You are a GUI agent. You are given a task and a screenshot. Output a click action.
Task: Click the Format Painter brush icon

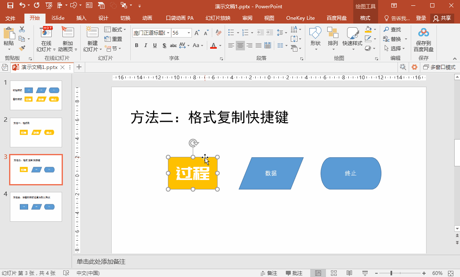pos(22,48)
